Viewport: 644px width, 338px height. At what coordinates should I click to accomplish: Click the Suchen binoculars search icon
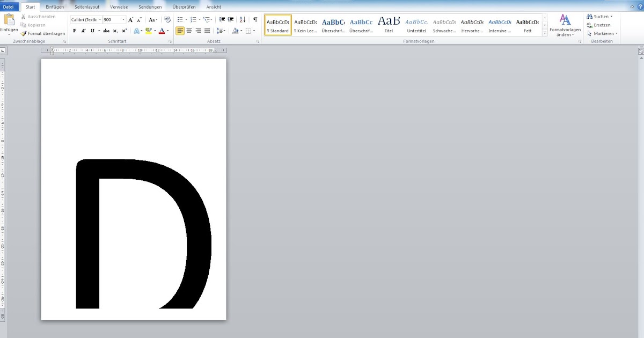[x=590, y=17]
